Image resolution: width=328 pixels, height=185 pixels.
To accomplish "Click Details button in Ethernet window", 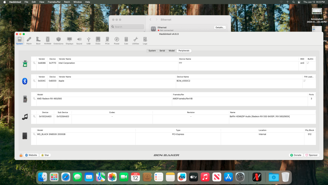I will pos(220,28).
